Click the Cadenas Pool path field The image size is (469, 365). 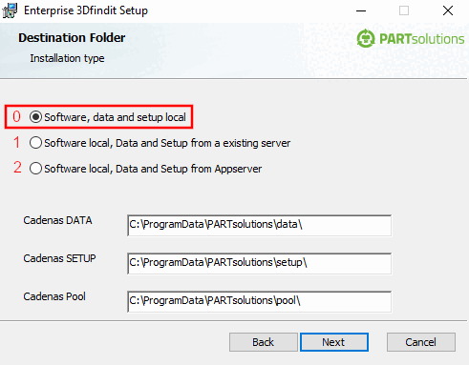[x=259, y=301]
